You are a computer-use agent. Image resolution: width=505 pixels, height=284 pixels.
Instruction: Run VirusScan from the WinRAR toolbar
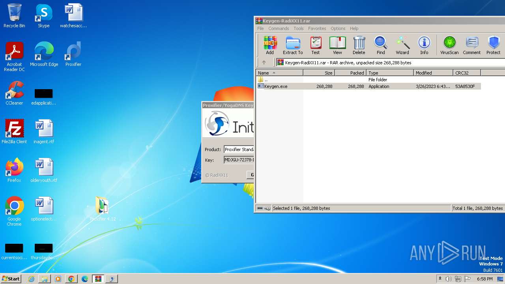[x=449, y=45]
